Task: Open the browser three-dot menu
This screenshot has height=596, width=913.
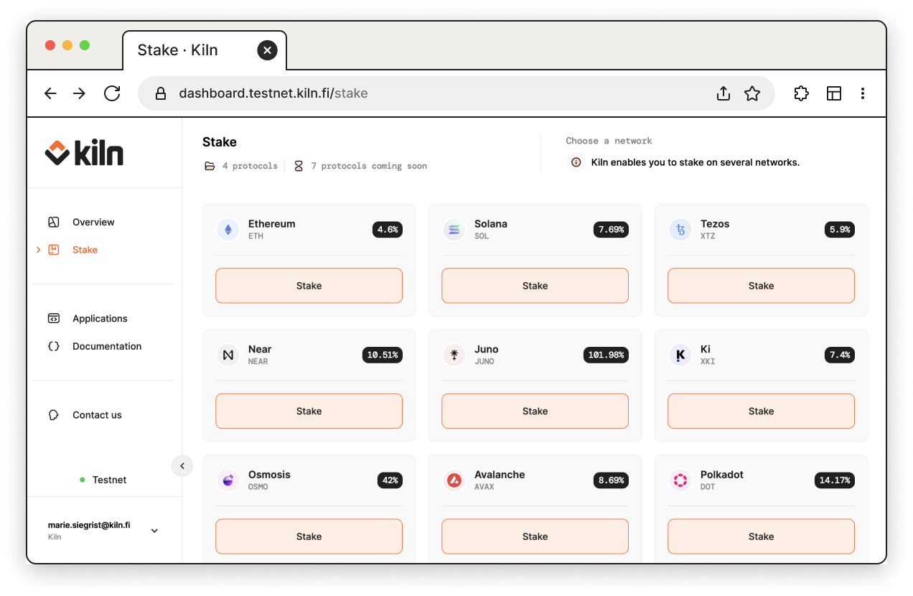Action: coord(863,93)
